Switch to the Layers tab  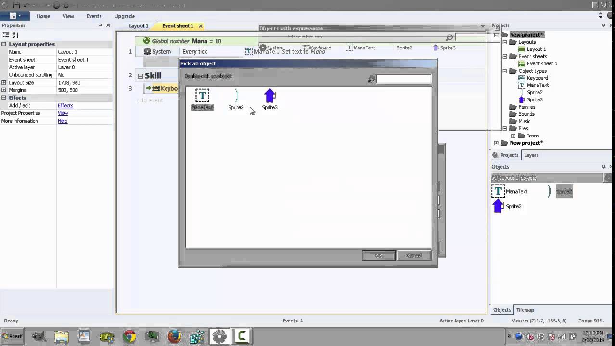pos(531,155)
